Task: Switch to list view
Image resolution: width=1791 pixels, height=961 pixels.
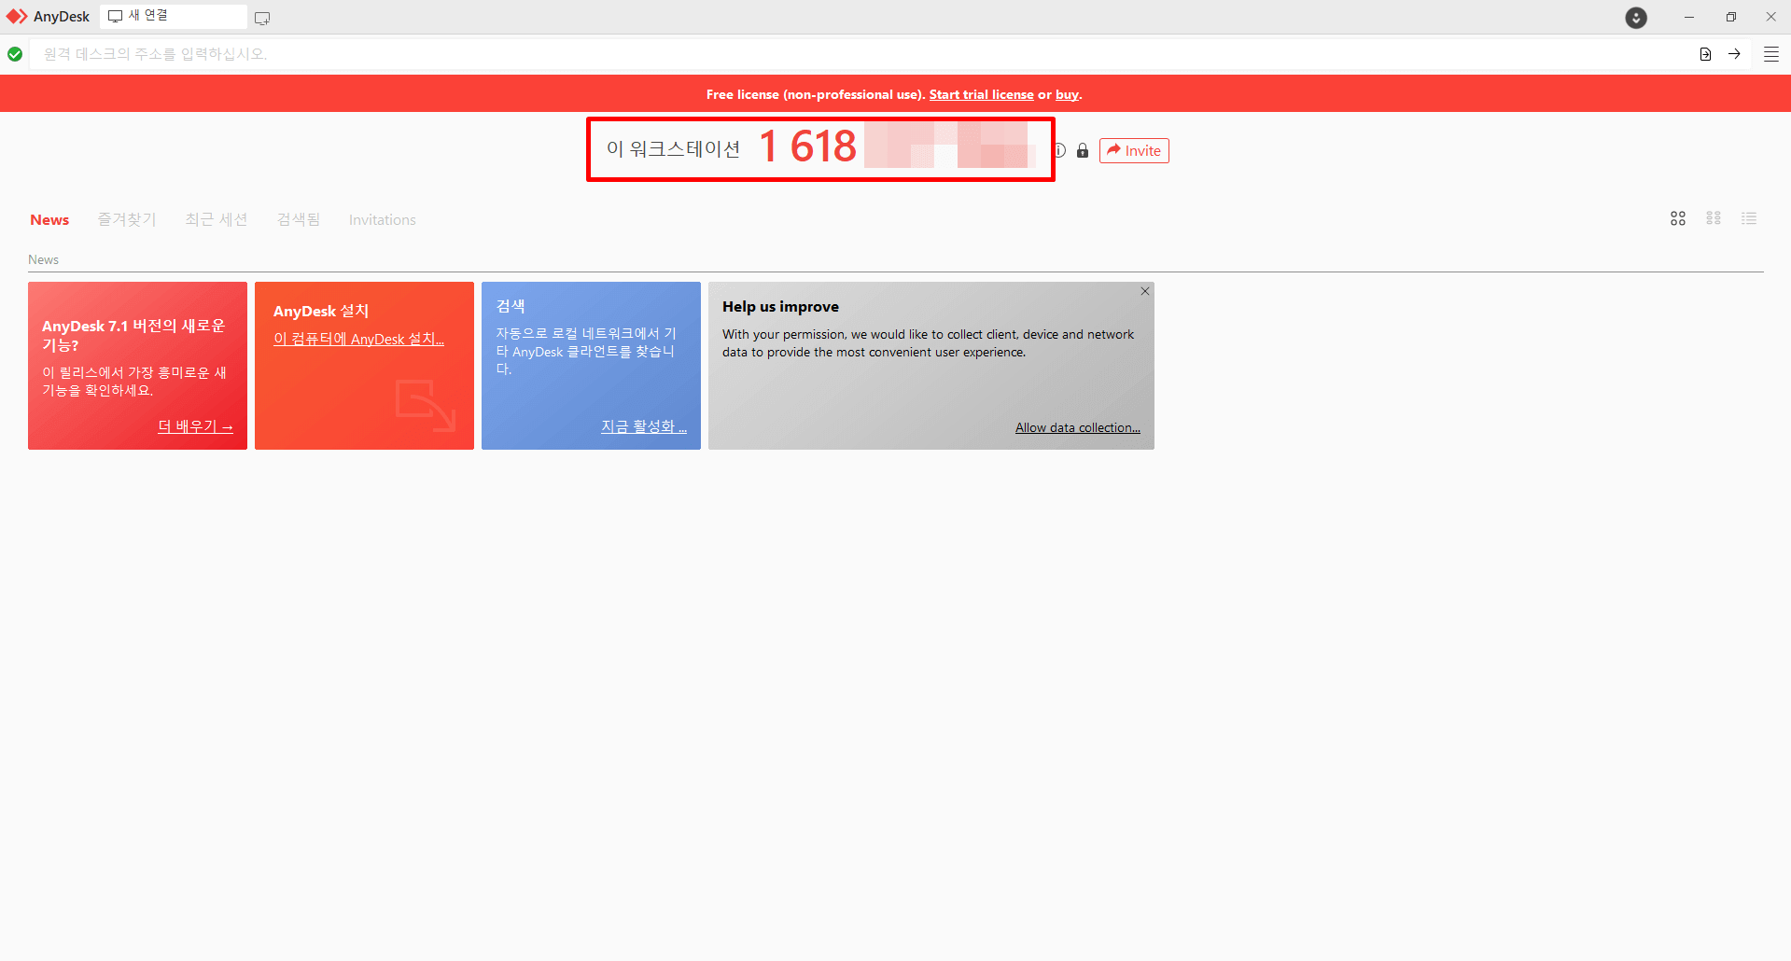Action: 1749,218
